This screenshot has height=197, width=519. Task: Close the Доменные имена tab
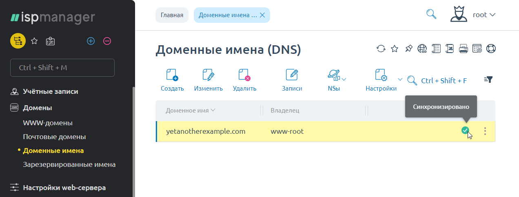click(x=262, y=15)
